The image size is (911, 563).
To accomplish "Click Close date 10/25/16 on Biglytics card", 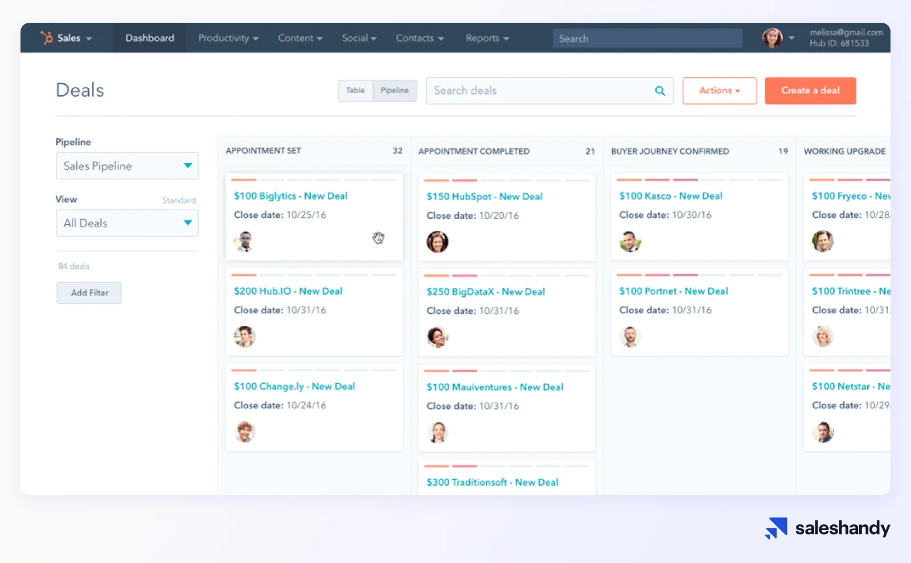I will [x=280, y=215].
